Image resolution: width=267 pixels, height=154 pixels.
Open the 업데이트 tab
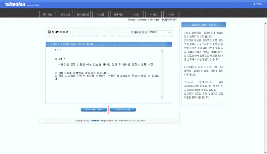pyautogui.click(x=118, y=15)
